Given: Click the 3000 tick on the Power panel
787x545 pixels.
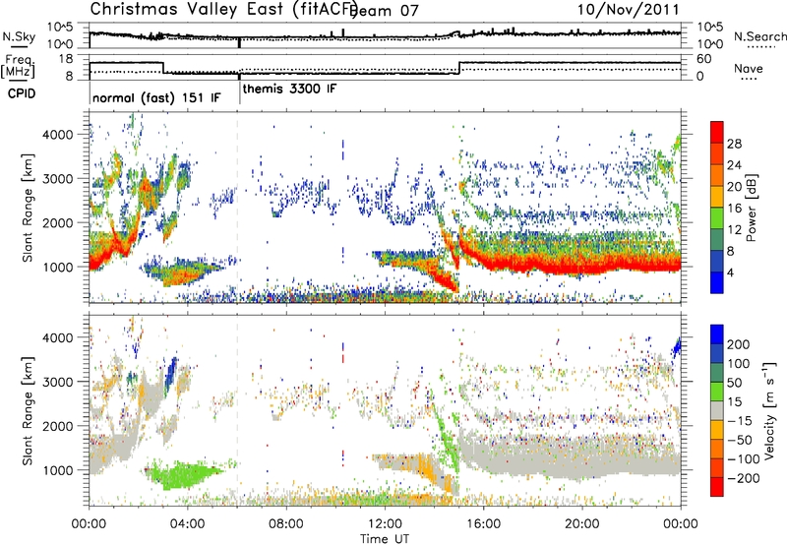Looking at the screenshot, I should [58, 179].
